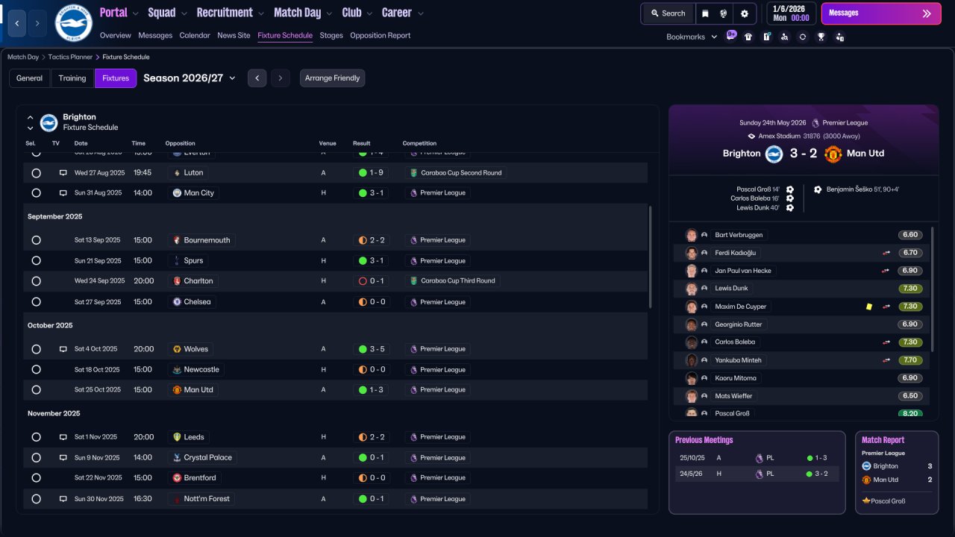This screenshot has width=955, height=537.
Task: Click the Brighton crest in the match scoreline
Action: tap(774, 154)
